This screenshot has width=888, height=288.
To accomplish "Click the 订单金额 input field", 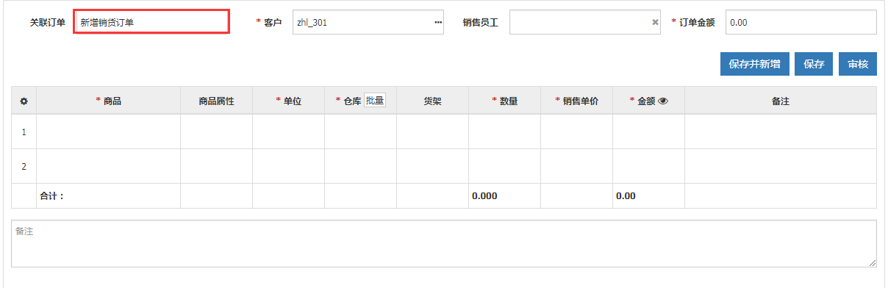I will tap(801, 22).
